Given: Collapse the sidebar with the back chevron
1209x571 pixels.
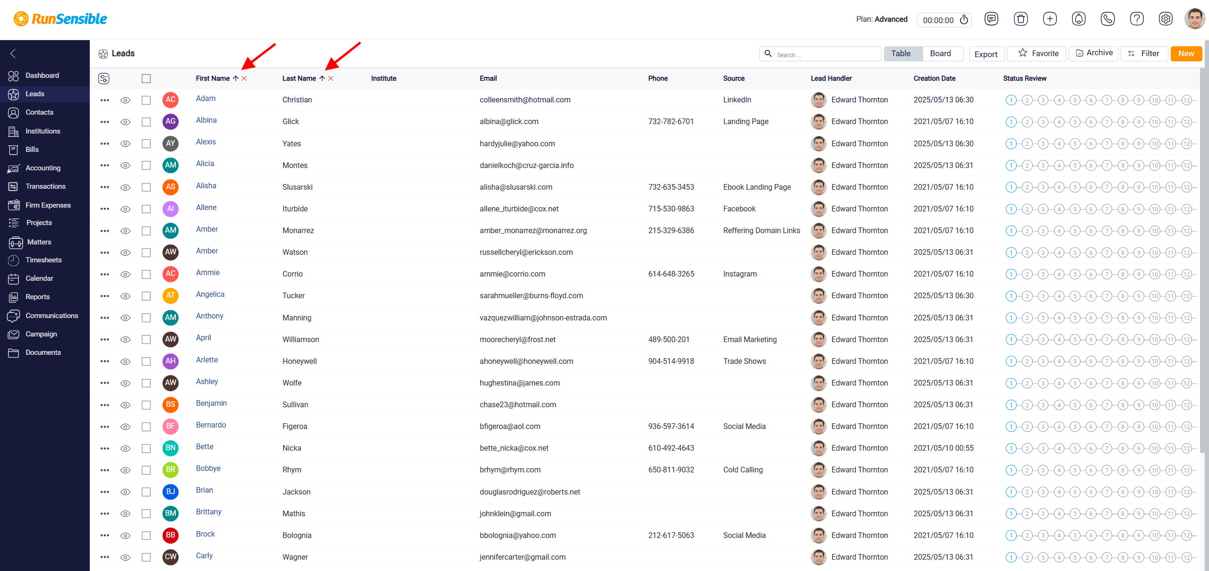Looking at the screenshot, I should [13, 53].
